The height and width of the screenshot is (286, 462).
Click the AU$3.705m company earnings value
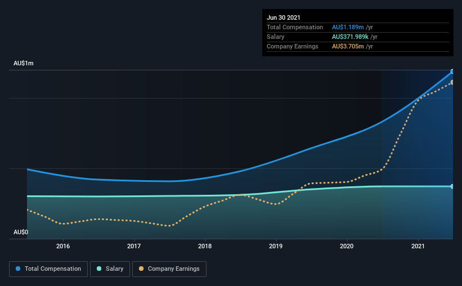[348, 46]
